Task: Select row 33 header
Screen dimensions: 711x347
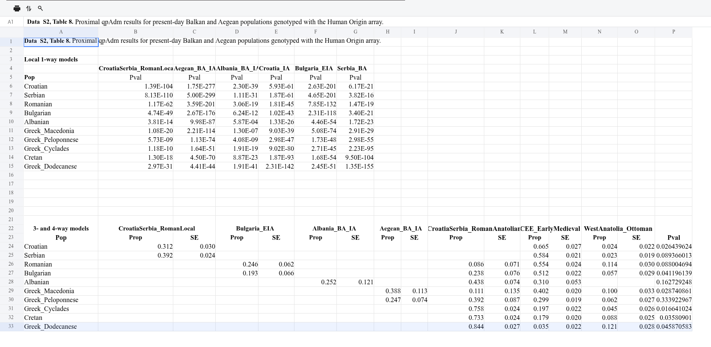Action: 11,326
